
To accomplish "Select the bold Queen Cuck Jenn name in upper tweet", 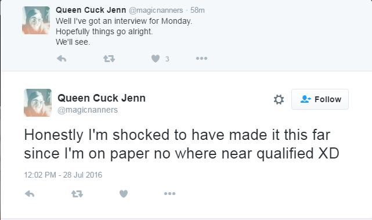I will [91, 10].
